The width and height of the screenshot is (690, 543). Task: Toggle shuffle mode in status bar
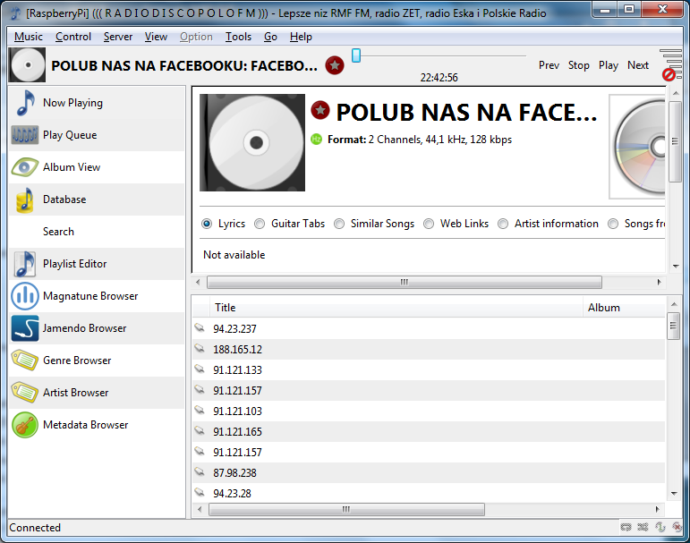643,527
